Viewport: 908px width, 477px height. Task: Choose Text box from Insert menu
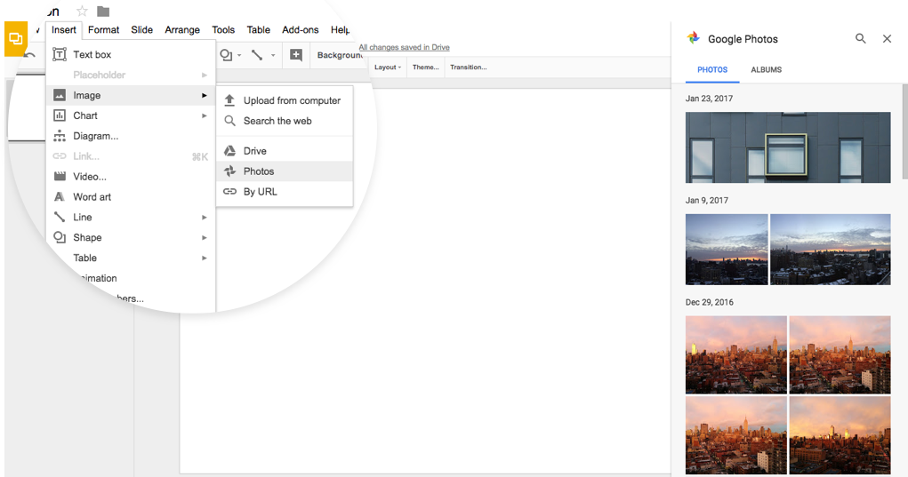[131, 54]
